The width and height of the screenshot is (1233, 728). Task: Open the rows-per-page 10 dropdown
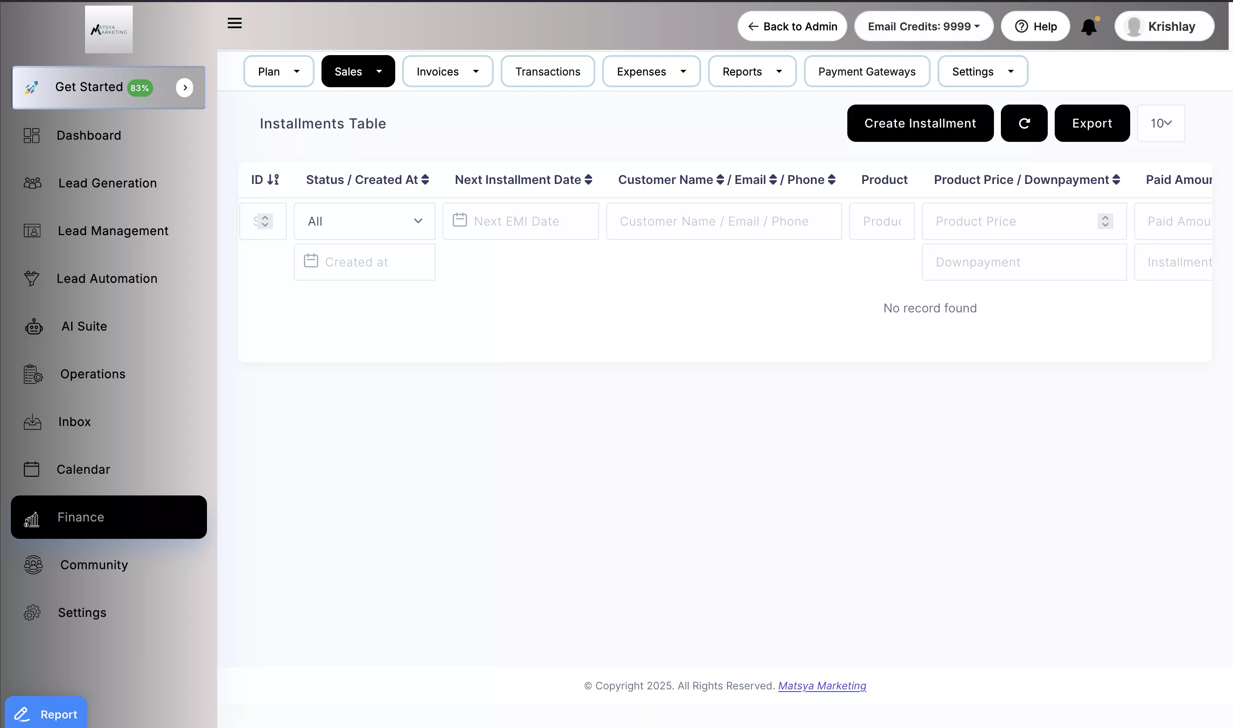click(1161, 123)
